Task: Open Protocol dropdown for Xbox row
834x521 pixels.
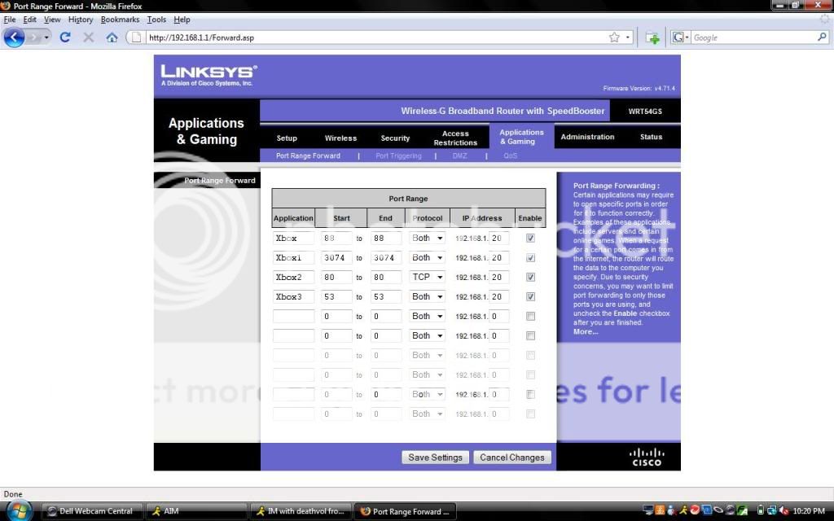Action: point(427,239)
